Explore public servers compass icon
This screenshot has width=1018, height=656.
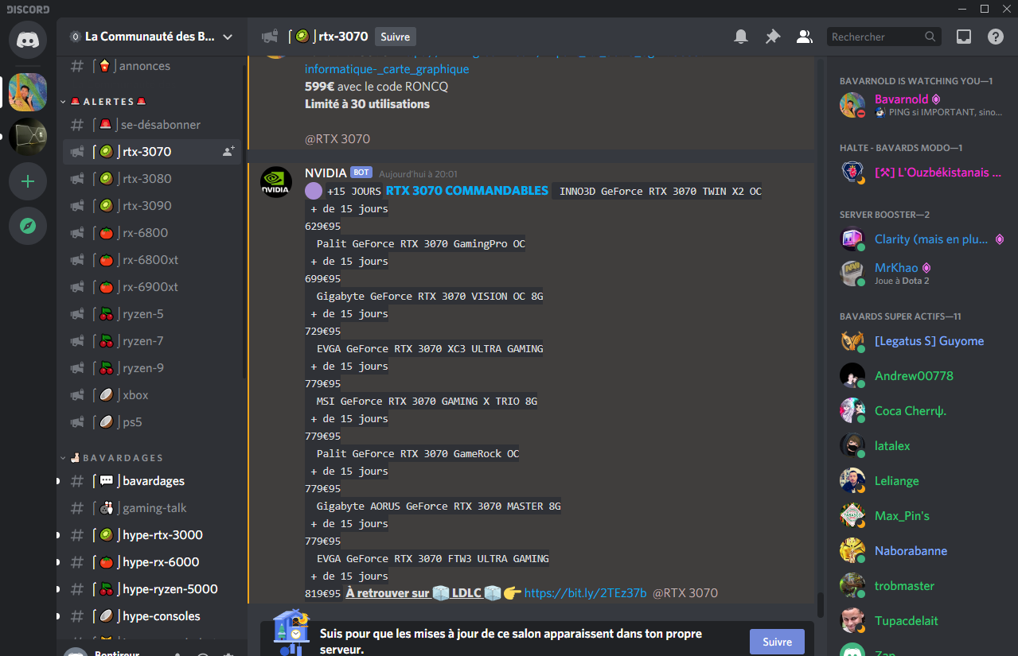click(28, 226)
